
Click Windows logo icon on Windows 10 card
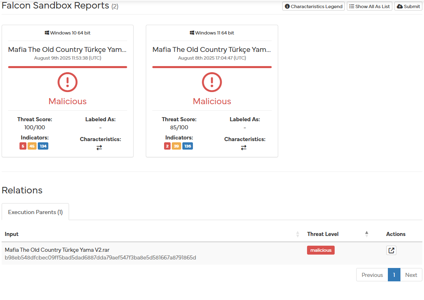47,33
